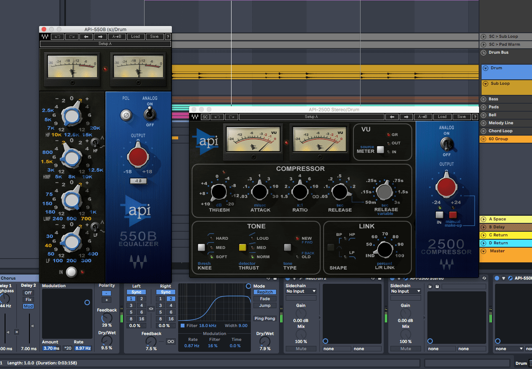
Task: Toggle the IN button on API-550B
Action: (x=72, y=272)
